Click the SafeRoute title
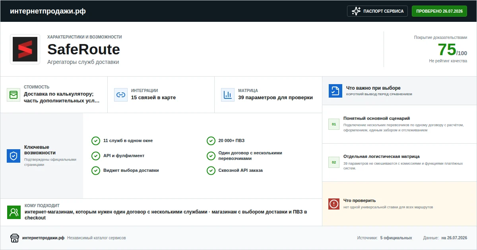Image resolution: width=477 pixels, height=250 pixels. point(83,50)
